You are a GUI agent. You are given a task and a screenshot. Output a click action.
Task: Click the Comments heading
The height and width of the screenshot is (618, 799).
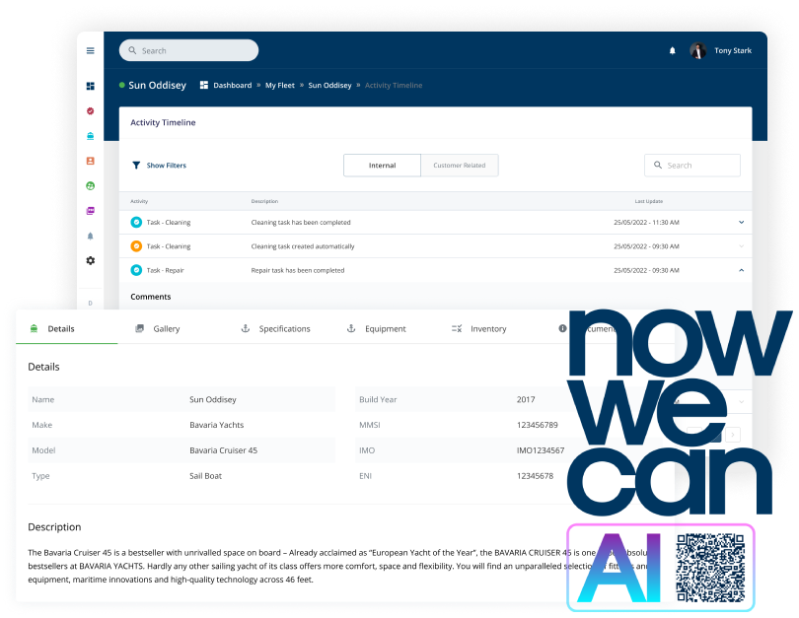coord(150,297)
